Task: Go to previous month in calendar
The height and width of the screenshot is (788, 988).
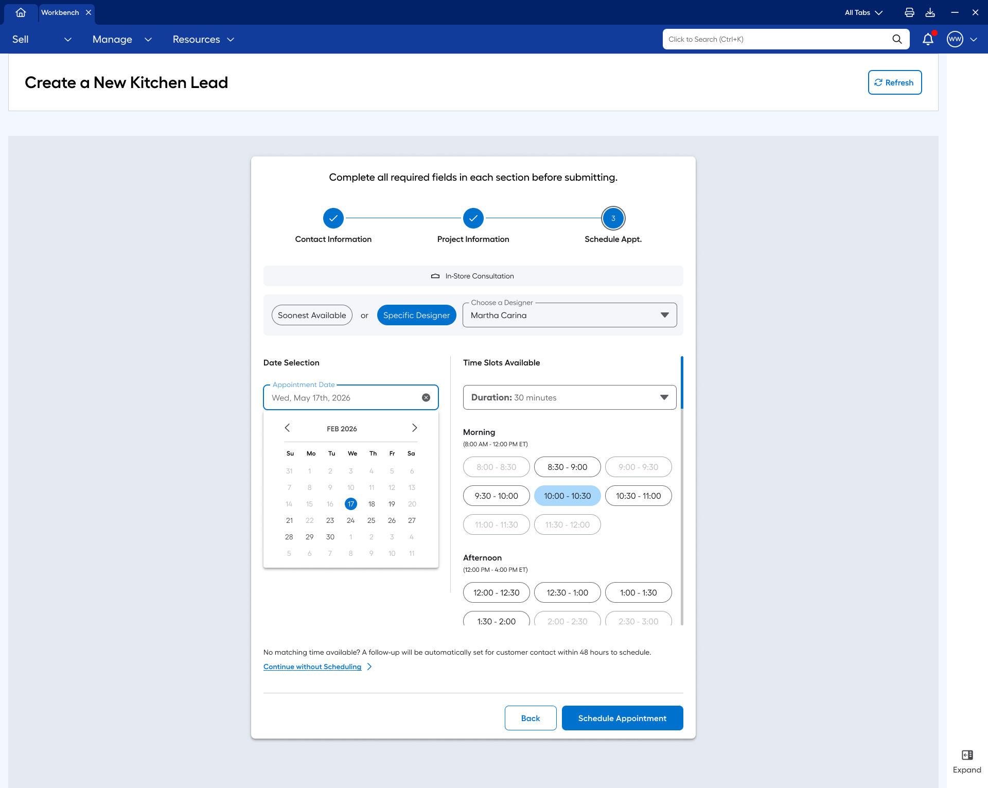Action: [x=287, y=428]
